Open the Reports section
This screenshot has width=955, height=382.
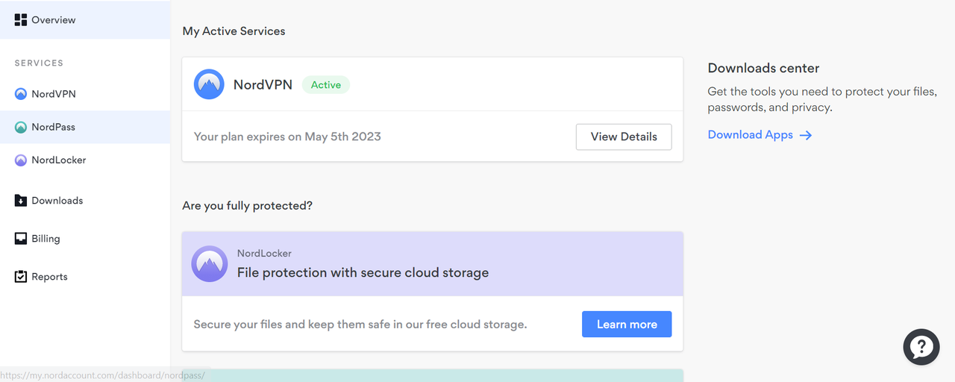point(49,277)
